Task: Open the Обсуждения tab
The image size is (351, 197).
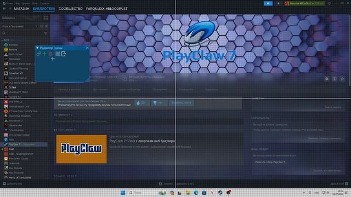Action: 160,90
